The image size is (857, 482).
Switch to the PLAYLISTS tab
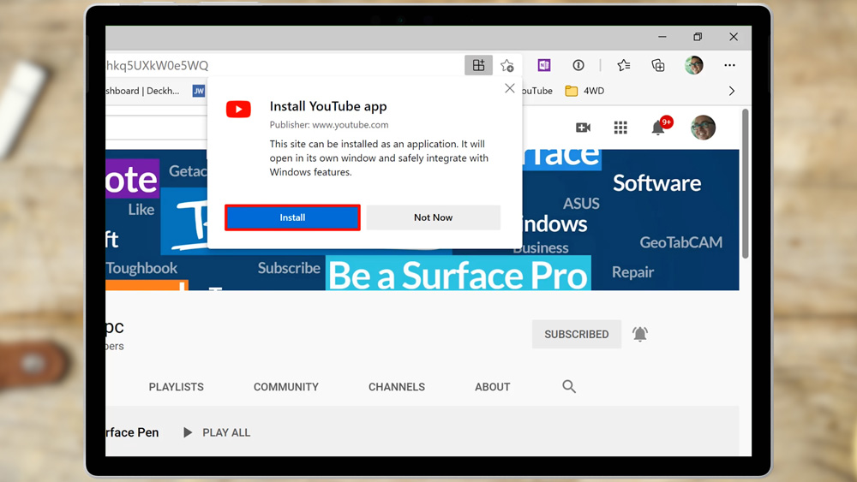coord(176,386)
